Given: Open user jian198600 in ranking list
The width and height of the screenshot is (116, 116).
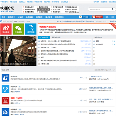Looking at the screenshot, I should point(99,44).
